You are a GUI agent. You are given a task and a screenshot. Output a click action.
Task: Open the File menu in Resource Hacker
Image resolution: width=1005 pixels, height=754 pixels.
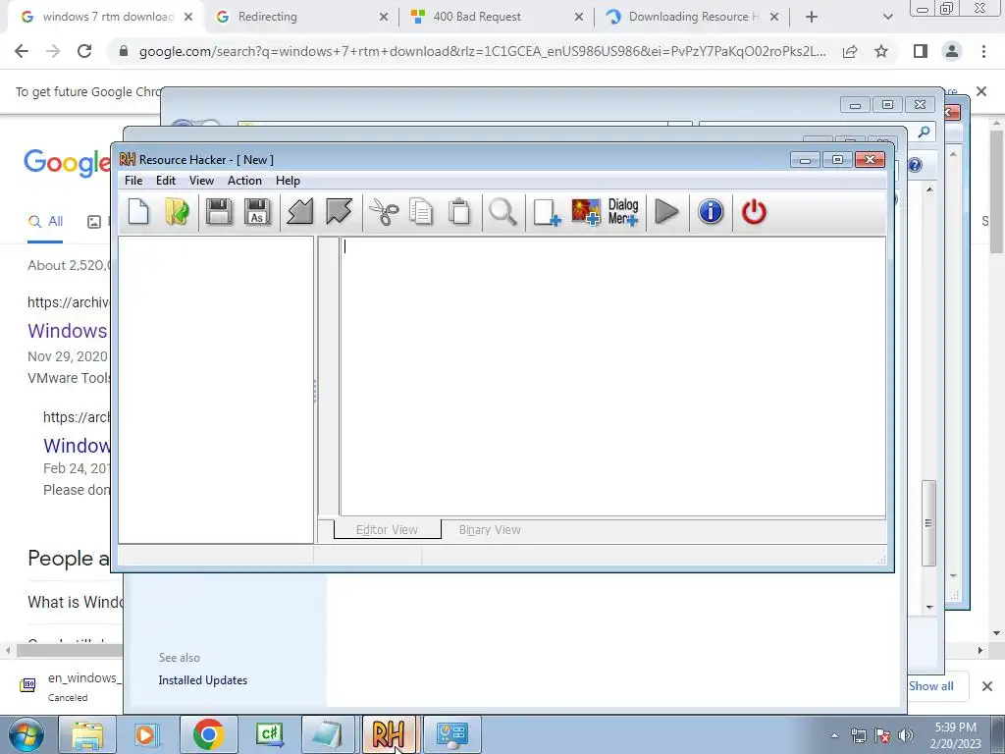pos(133,181)
